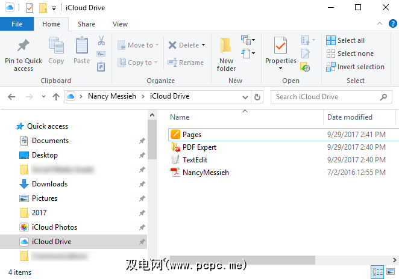Click Invert selection
The height and width of the screenshot is (279, 399).
355,67
